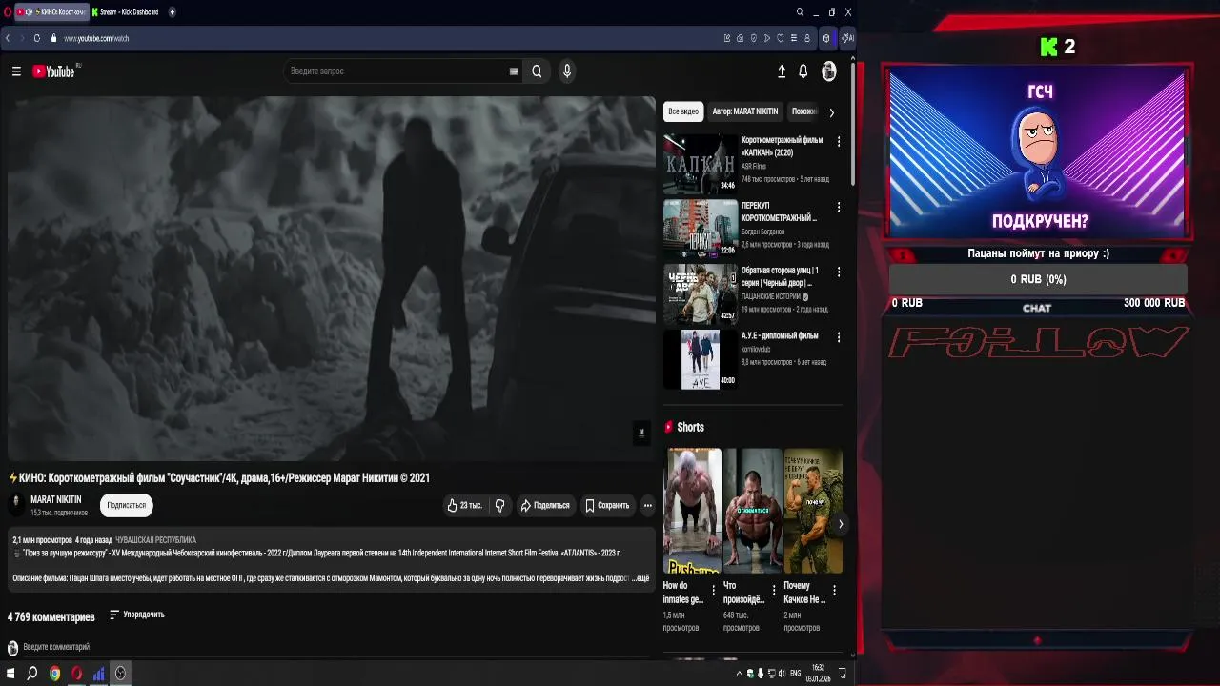Toggle the miniplayer button in video corner
1220x686 pixels.
pos(641,433)
